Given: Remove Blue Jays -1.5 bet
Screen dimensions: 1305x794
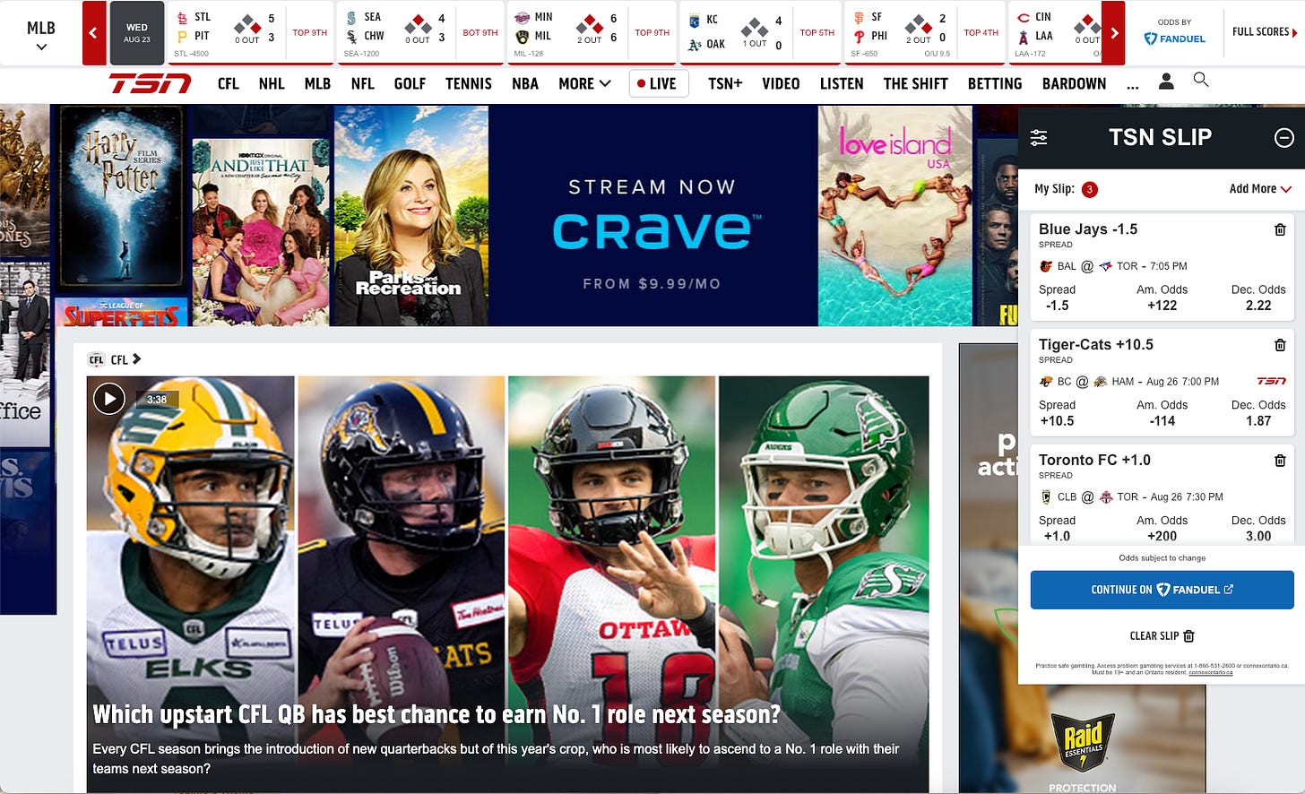Looking at the screenshot, I should (x=1280, y=229).
